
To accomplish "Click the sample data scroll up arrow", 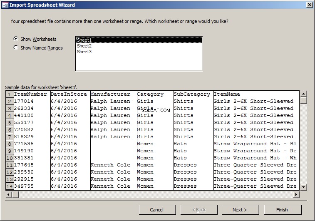I will pos(303,94).
